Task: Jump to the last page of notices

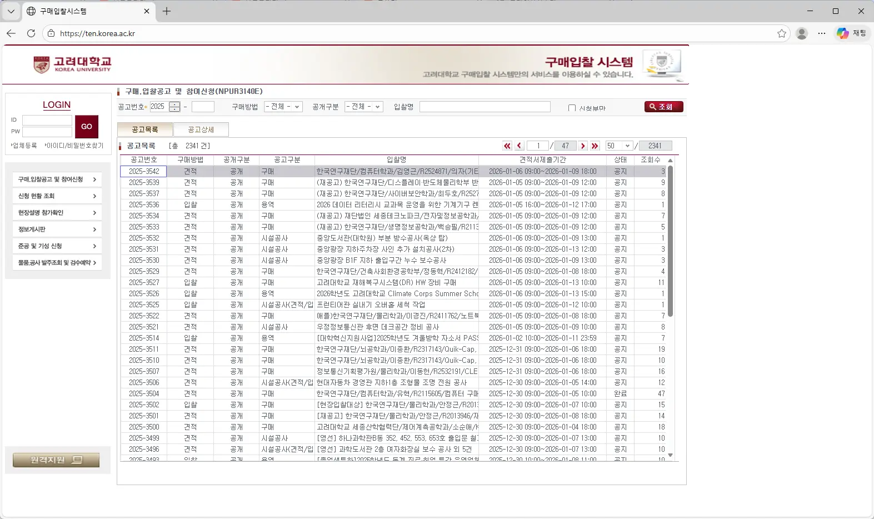Action: (x=595, y=146)
